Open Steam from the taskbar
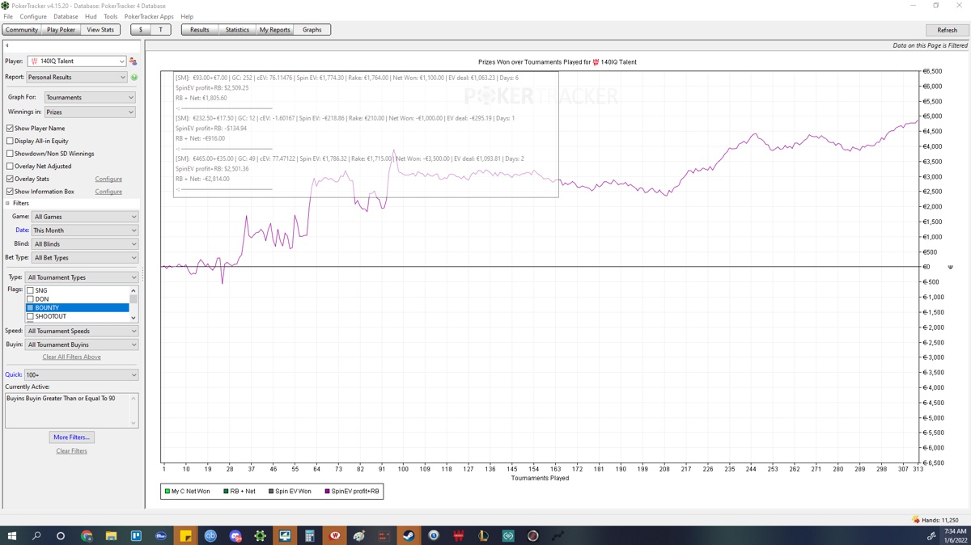This screenshot has width=971, height=545. pos(409,535)
